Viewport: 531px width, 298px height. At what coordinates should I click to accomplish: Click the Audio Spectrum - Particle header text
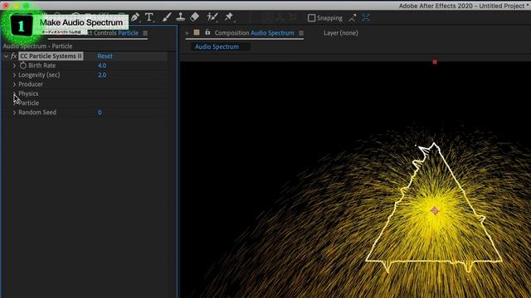click(37, 46)
